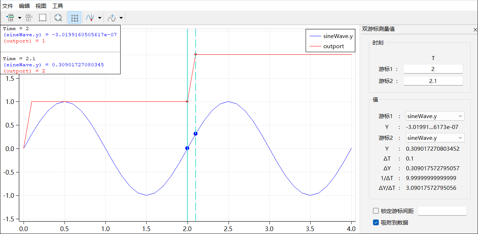Screen dimensions: 478x234
Task: Open the 游标2 variable combo box
Action: coord(435,138)
